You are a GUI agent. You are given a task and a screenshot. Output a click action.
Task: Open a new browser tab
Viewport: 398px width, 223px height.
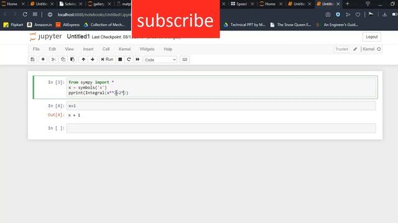[348, 4]
